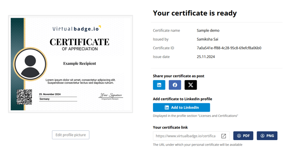Click Example Recipient name on certificate
The width and height of the screenshot is (286, 153).
point(79,63)
